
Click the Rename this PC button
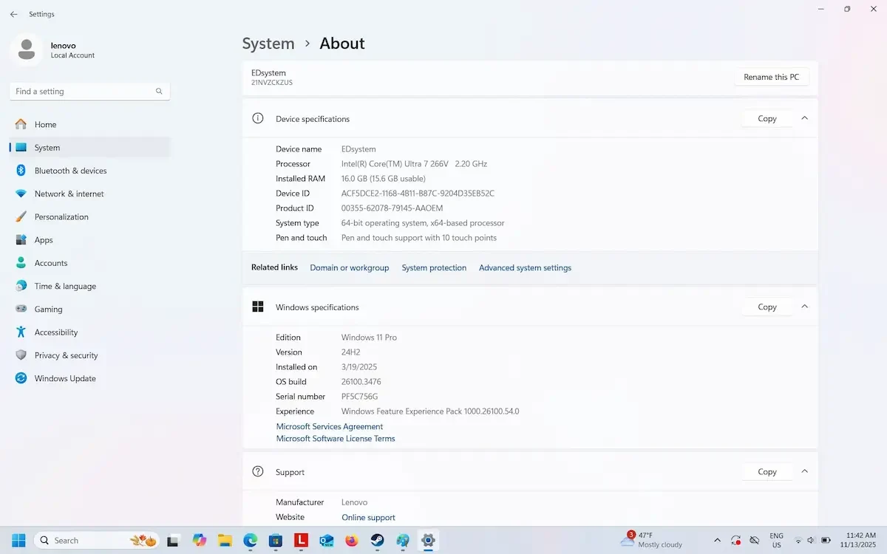(x=771, y=77)
